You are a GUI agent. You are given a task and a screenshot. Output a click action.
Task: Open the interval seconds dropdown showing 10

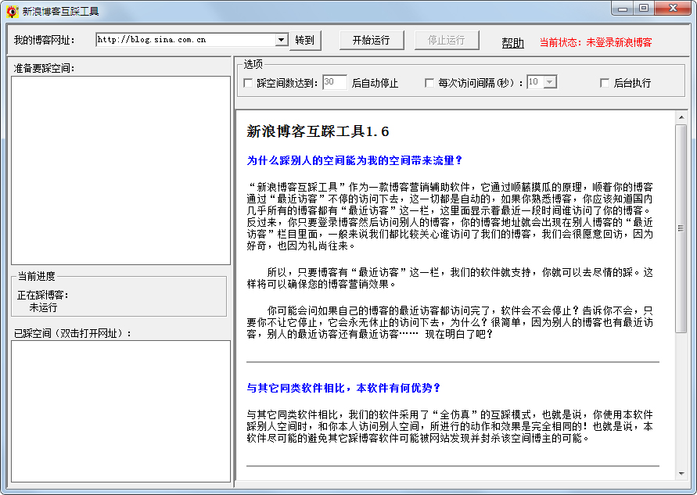(x=550, y=82)
